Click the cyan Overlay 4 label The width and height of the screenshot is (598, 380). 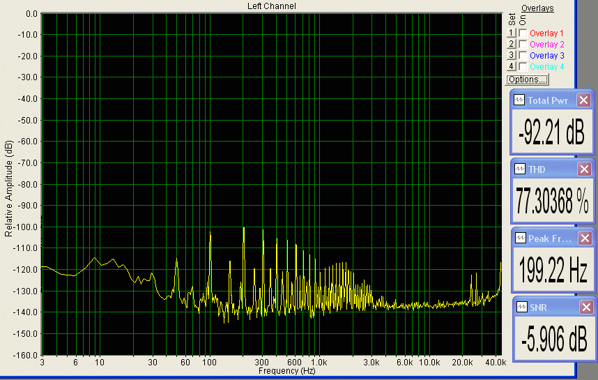546,66
